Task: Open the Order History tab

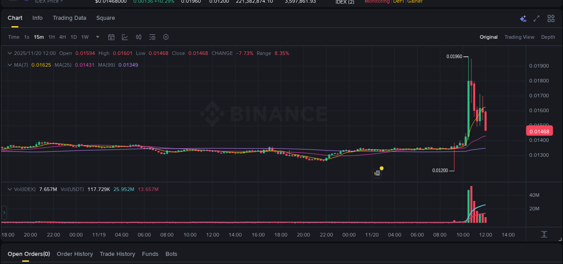Action: point(75,254)
